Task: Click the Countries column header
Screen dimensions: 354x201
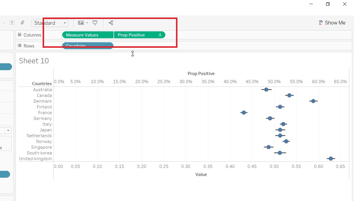Action: 42,83
